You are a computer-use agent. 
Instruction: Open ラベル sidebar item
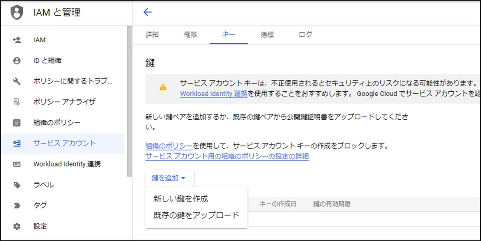pos(63,185)
